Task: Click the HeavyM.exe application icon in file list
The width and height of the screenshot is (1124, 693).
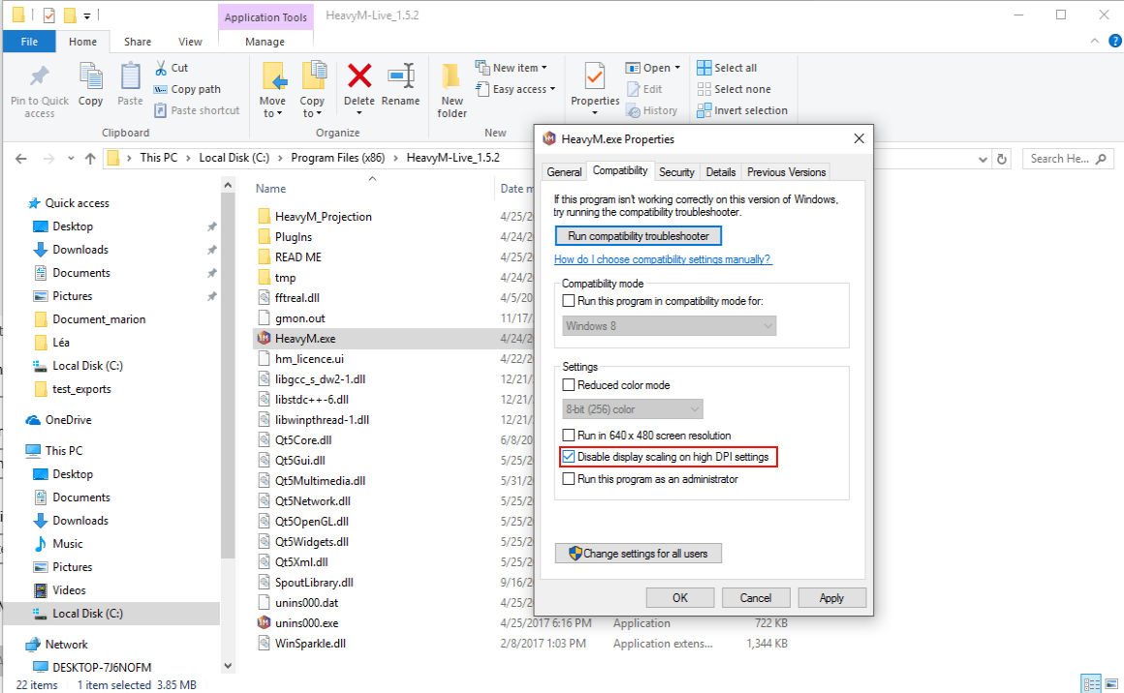Action: (264, 338)
